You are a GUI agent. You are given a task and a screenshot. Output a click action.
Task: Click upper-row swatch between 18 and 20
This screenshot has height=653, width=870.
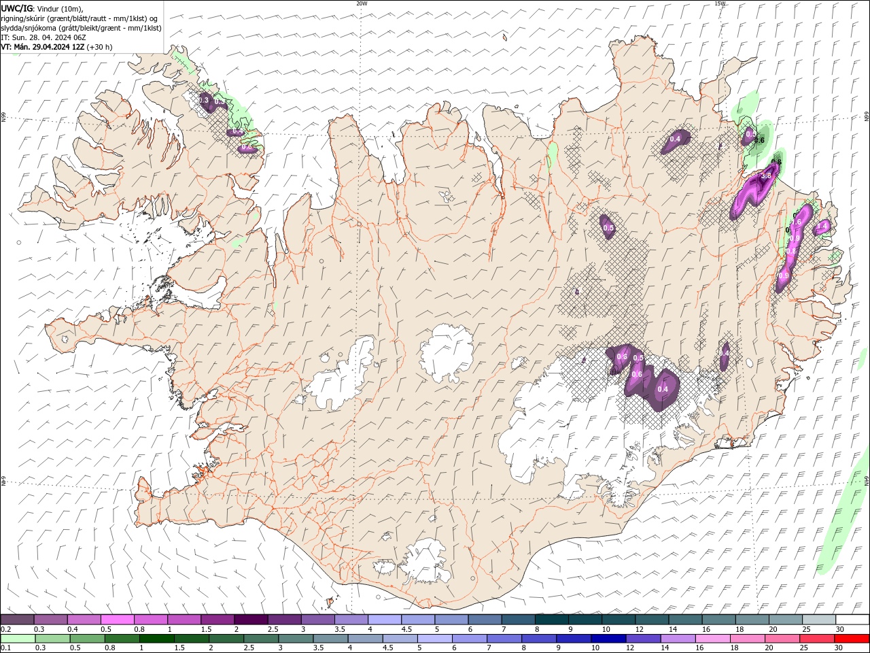coord(752,620)
